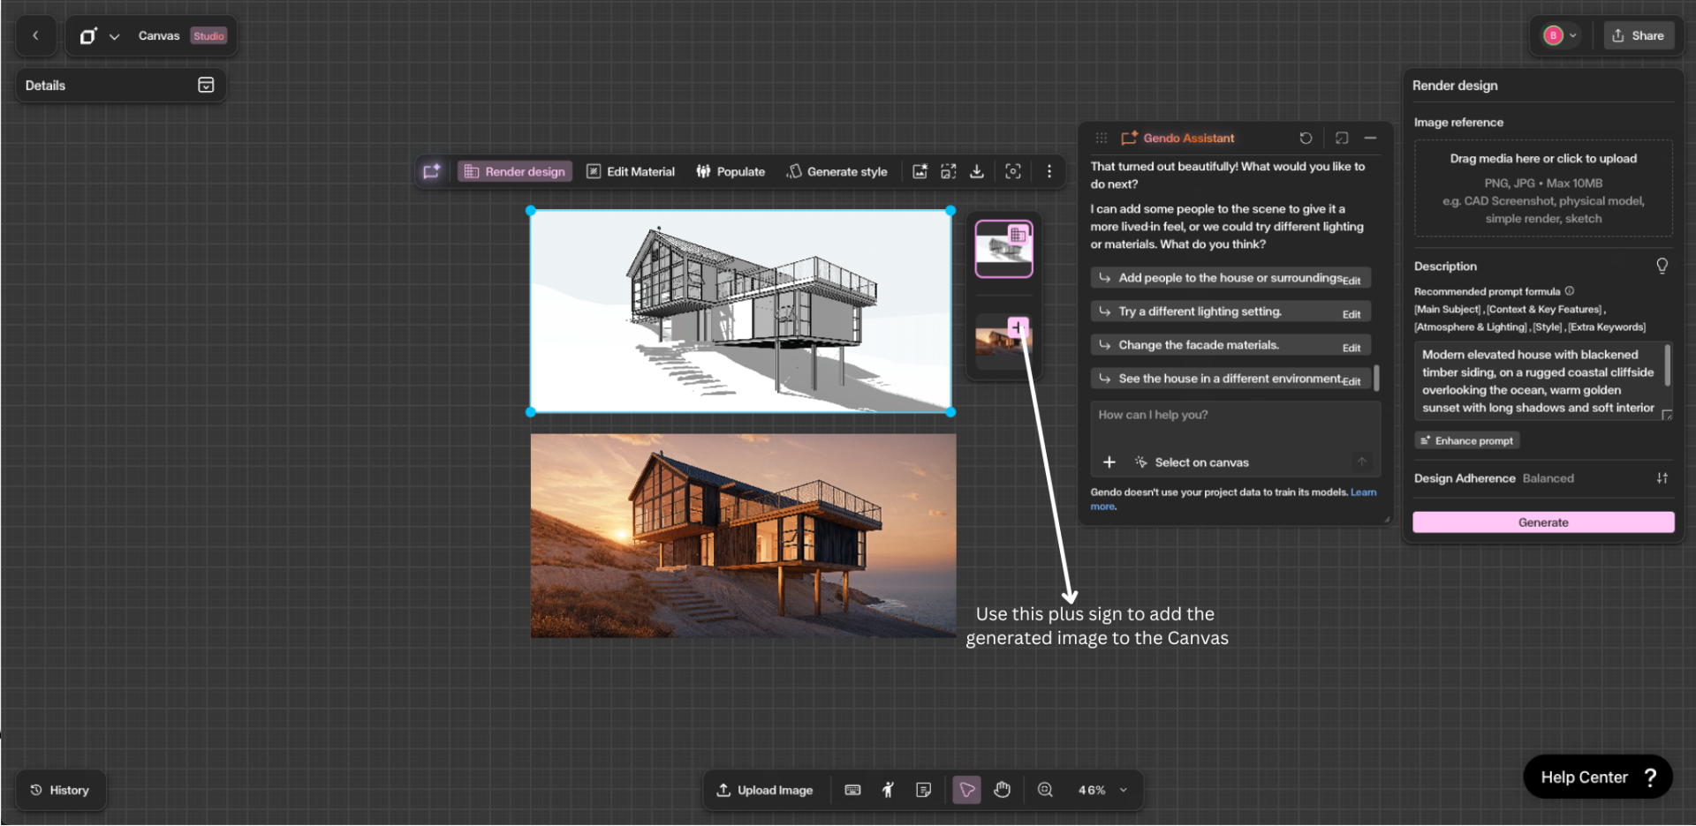Open the Design Adherence setting
Viewport: 1696px width, 826px height.
click(1662, 478)
